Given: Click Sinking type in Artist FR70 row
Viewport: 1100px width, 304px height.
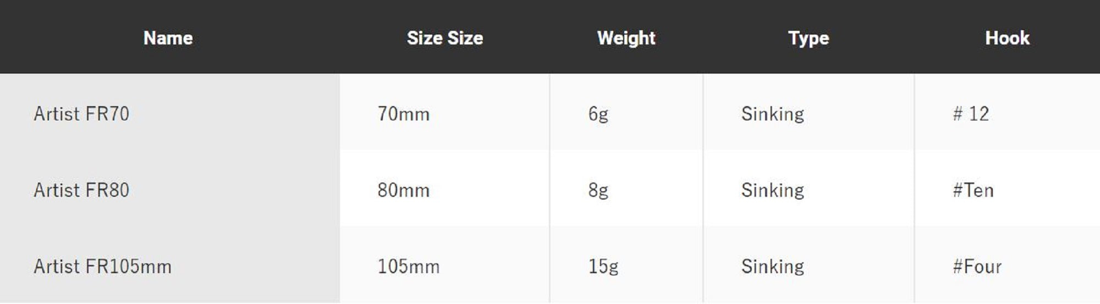Looking at the screenshot, I should point(772,114).
